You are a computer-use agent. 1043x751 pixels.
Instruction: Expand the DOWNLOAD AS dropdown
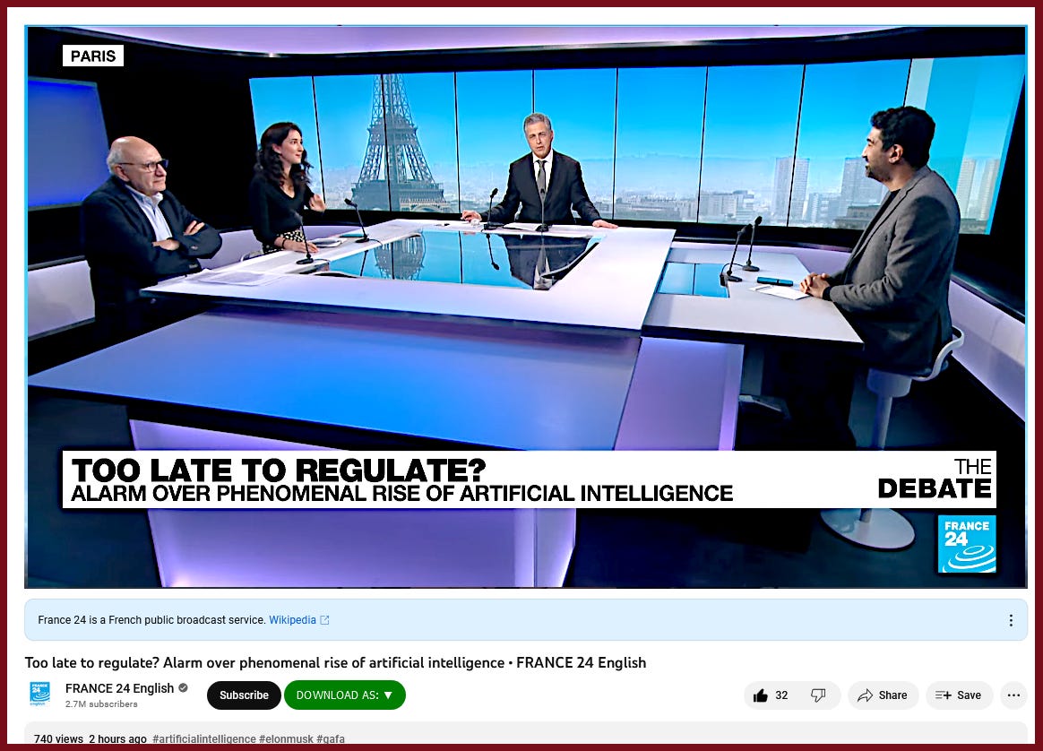click(345, 695)
